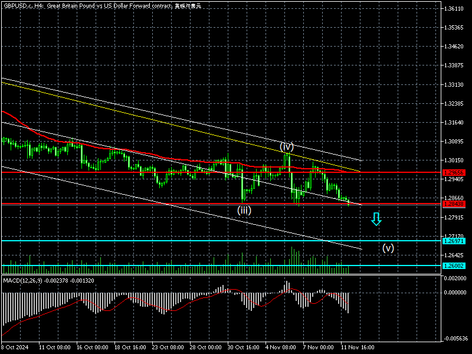Select the (iv) wave label

point(287,146)
